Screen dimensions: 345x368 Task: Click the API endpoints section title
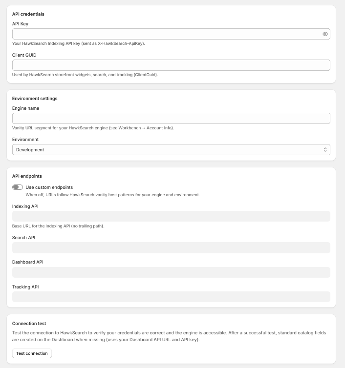pos(27,176)
